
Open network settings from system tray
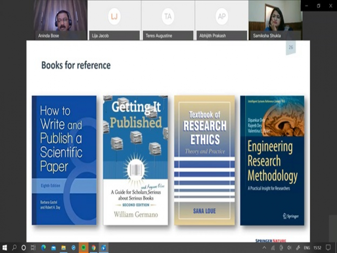(273, 248)
